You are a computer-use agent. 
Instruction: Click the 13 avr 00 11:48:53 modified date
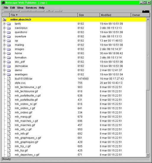(x=111, y=41)
